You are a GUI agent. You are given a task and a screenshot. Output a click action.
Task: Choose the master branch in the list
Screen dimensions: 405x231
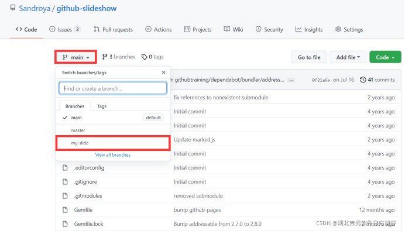click(113, 130)
